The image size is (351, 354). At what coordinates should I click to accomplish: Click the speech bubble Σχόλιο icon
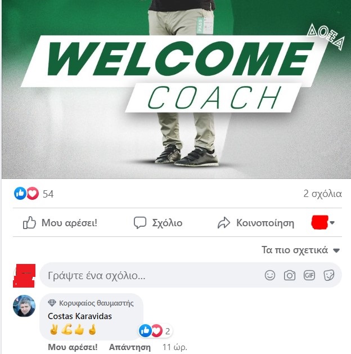click(x=140, y=223)
